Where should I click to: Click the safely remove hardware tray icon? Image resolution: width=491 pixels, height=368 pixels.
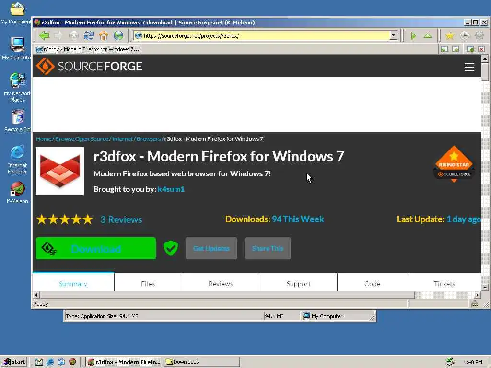pyautogui.click(x=450, y=362)
